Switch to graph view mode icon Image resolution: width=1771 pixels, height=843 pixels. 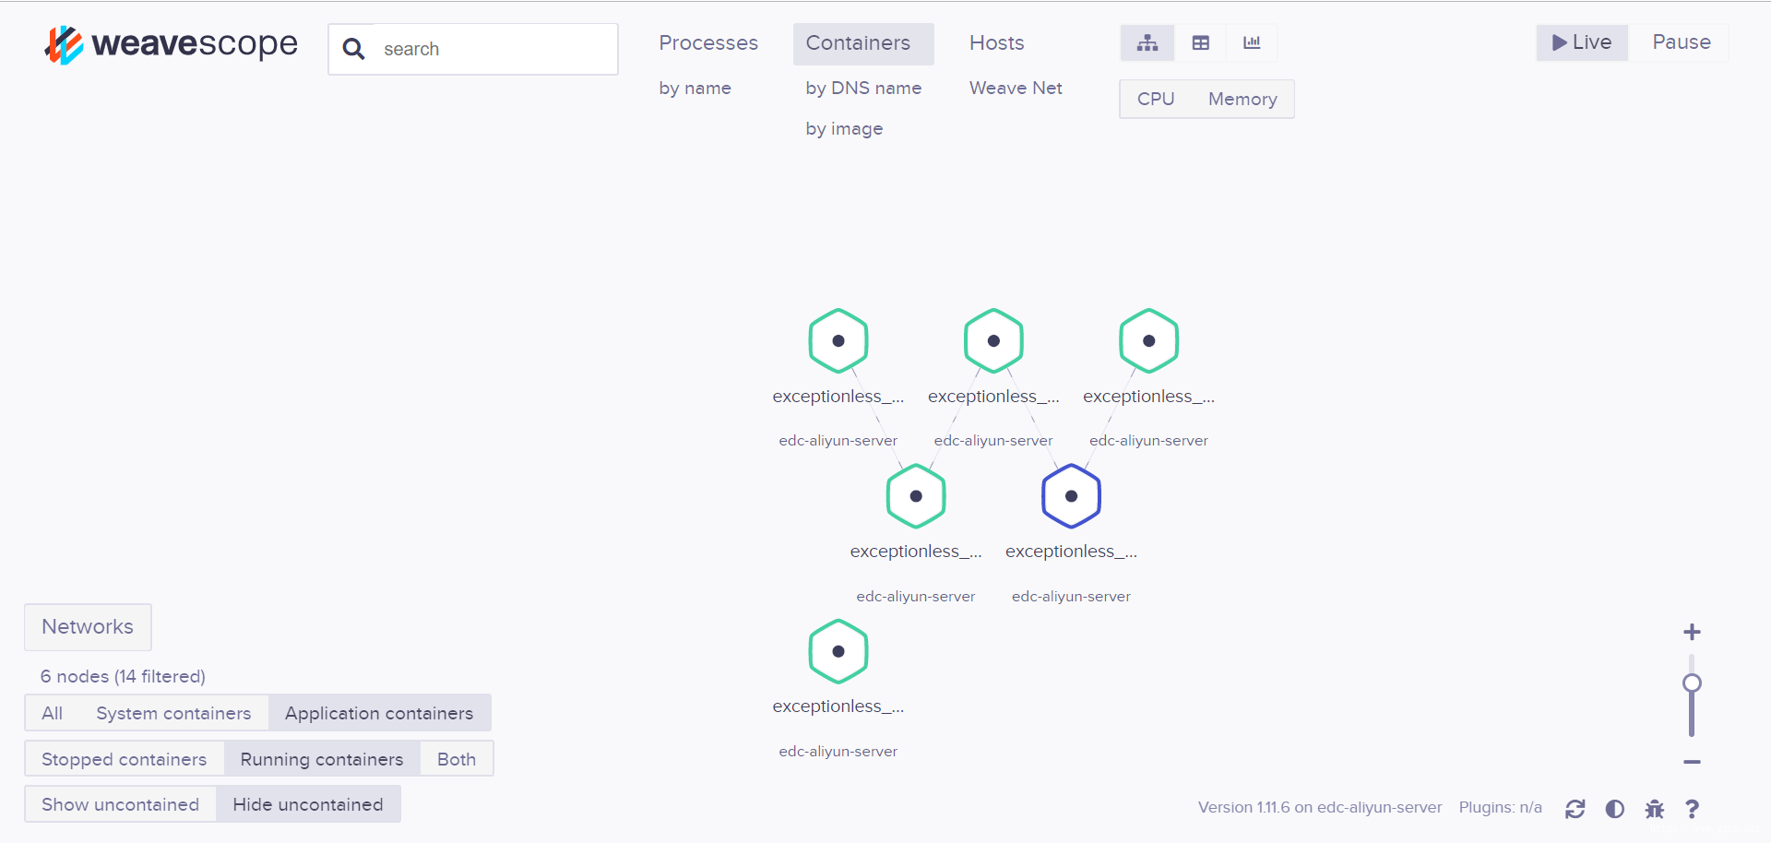click(1147, 43)
